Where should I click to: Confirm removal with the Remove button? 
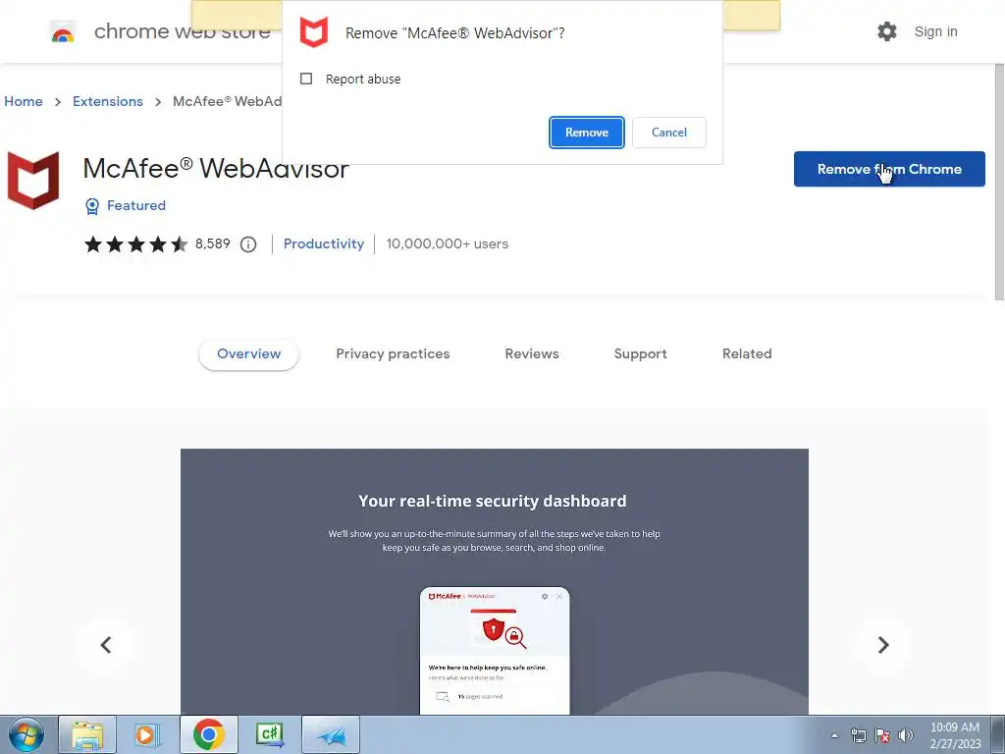[587, 133]
